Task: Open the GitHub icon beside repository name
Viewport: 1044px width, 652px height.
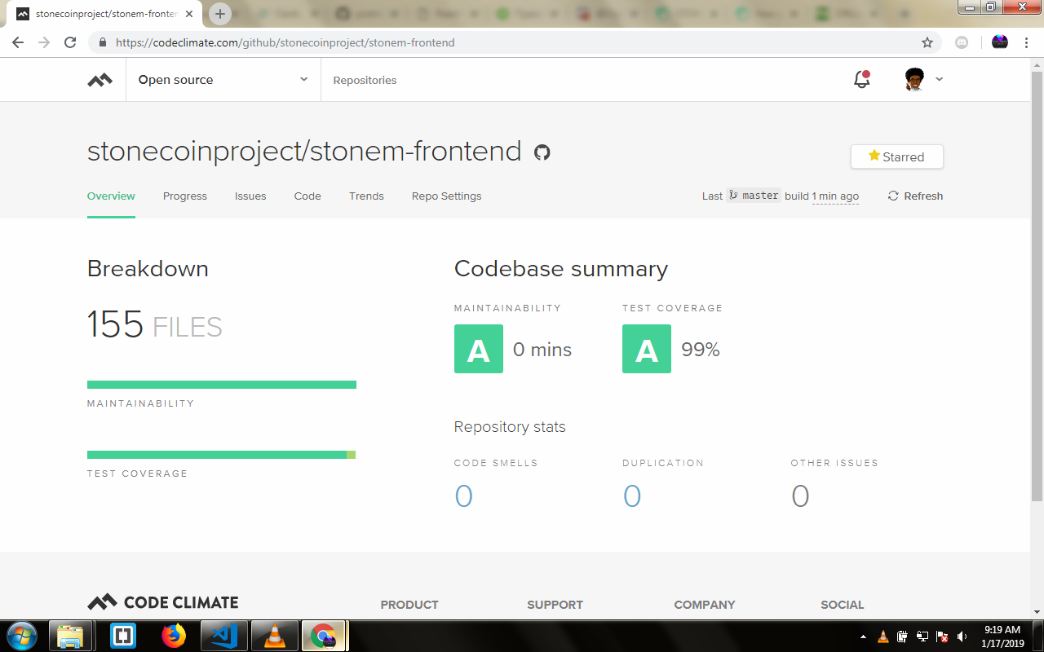Action: 542,152
